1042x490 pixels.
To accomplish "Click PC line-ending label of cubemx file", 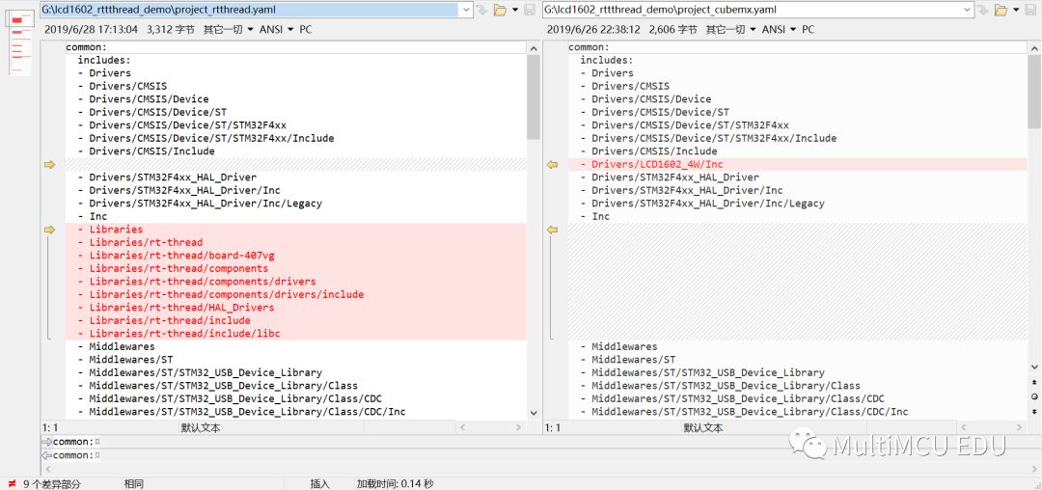I will (x=809, y=29).
